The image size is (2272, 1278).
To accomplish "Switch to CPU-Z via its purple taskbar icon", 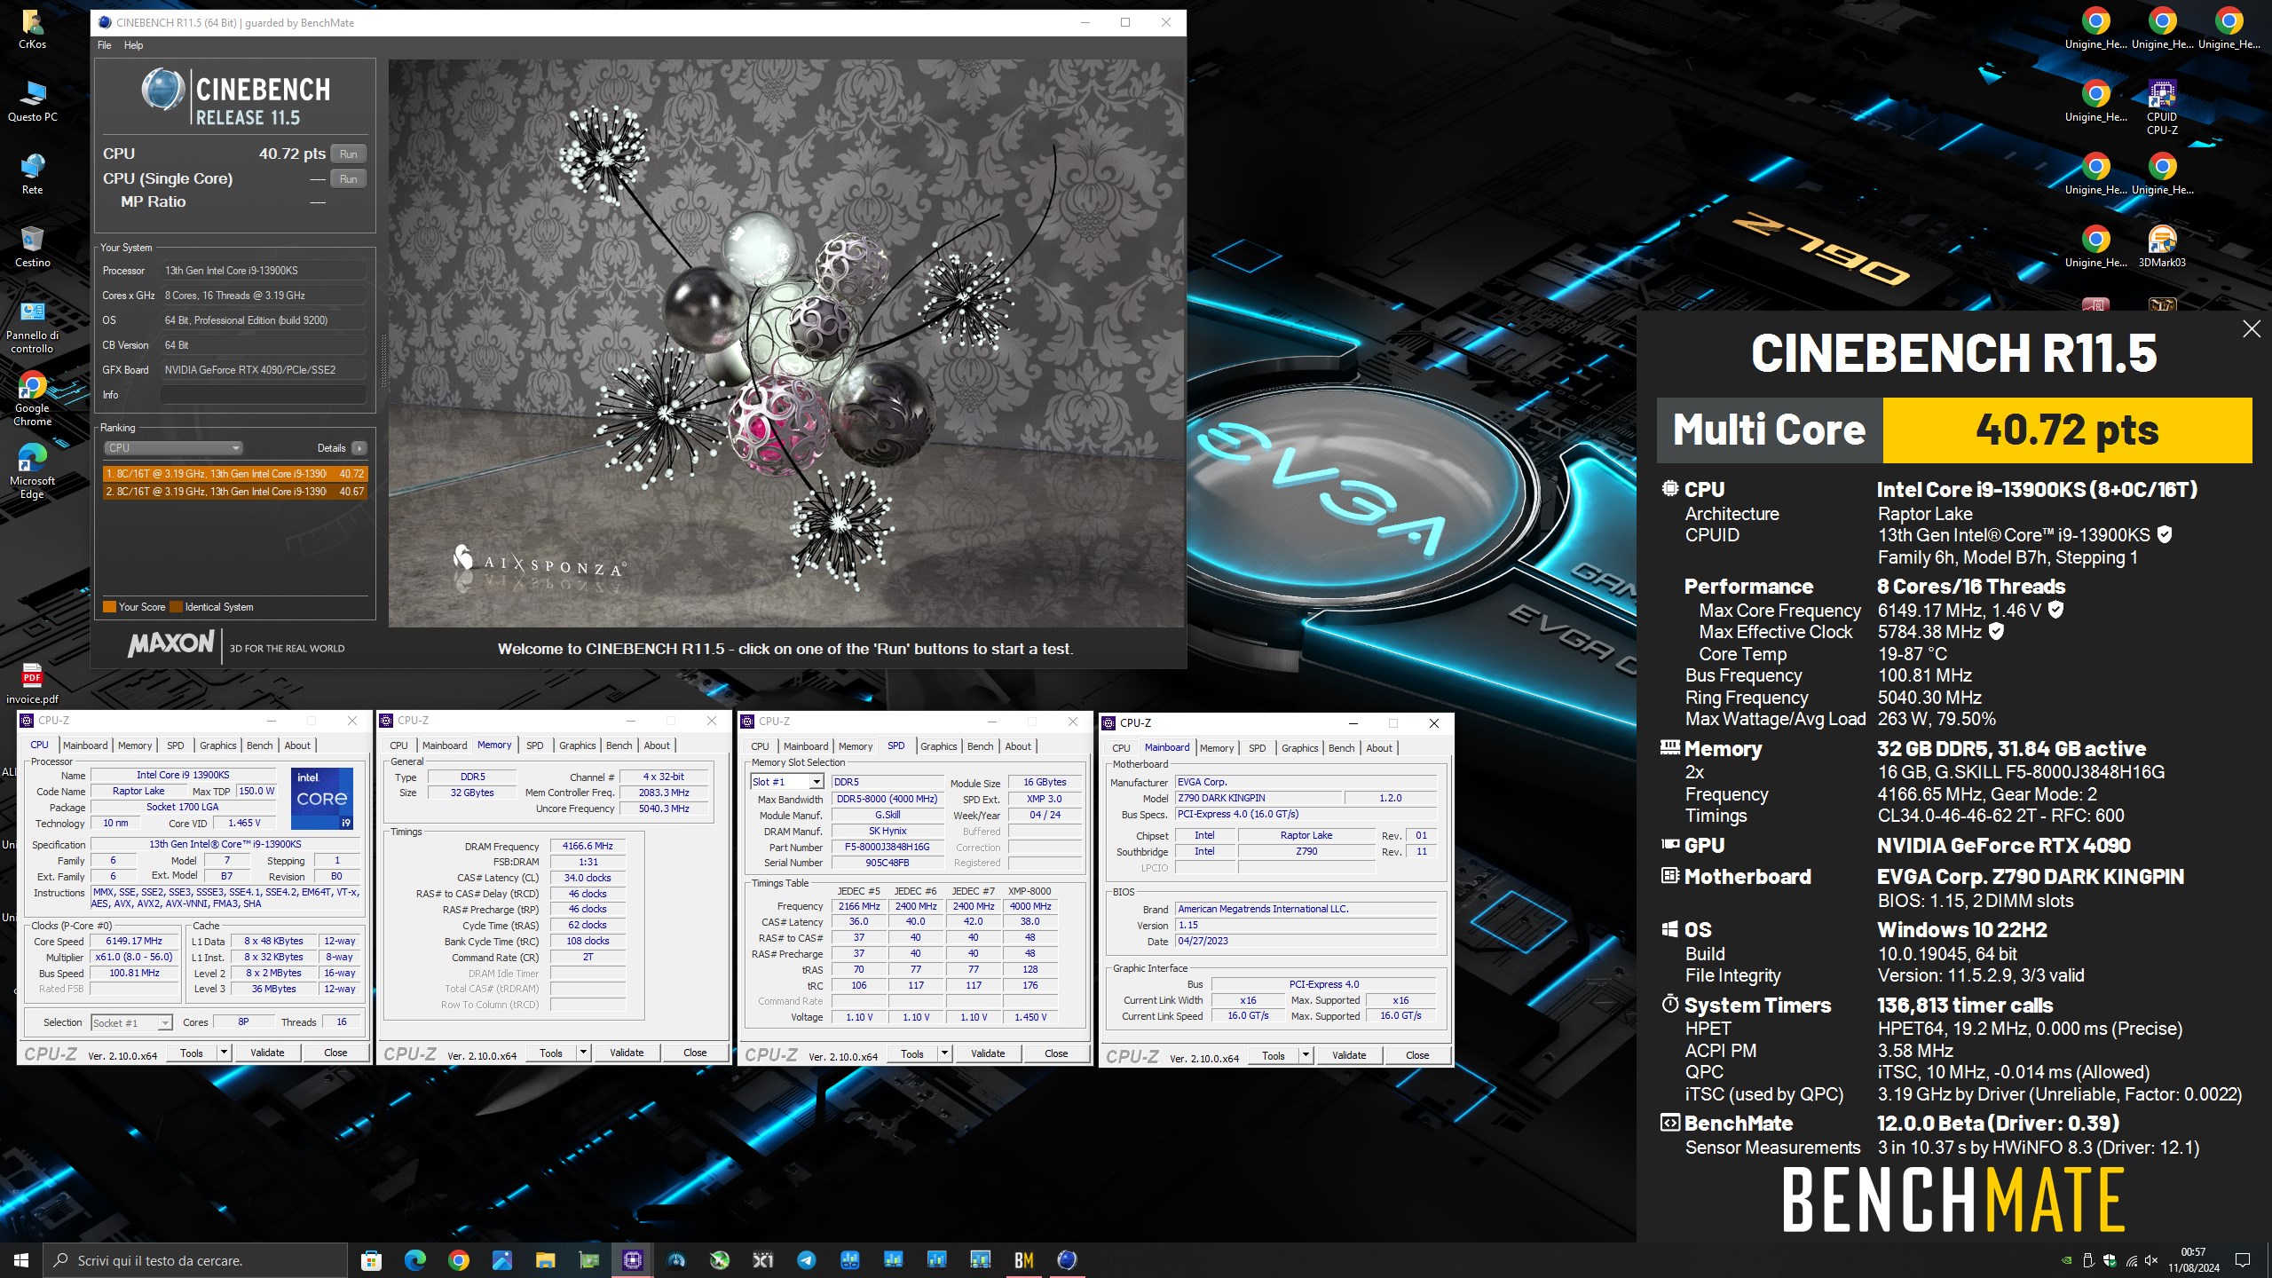I will click(x=632, y=1260).
